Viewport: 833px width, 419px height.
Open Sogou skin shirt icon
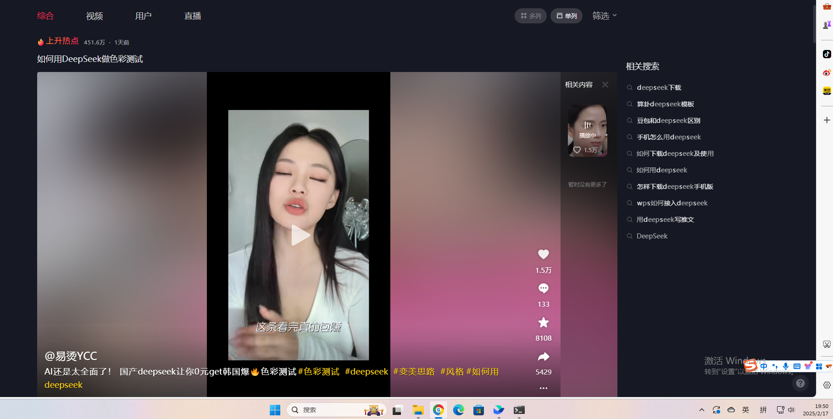[808, 366]
